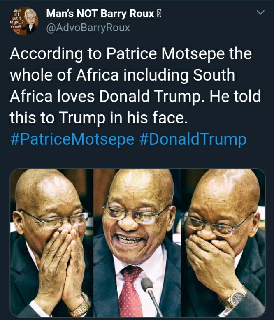Follow the #PatriceMotsepe hashtag
Image resolution: width=274 pixels, height=320 pixels.
pos(72,139)
